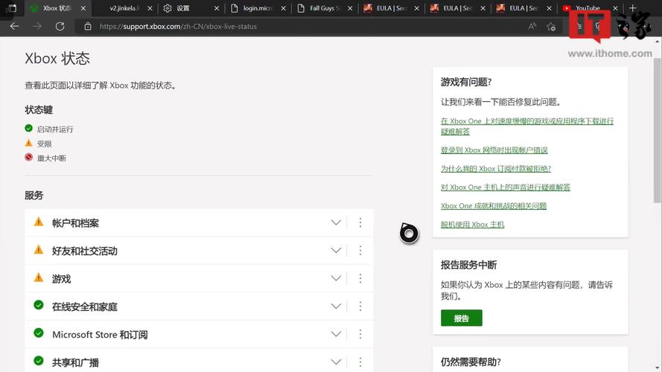The height and width of the screenshot is (372, 662).
Task: Open more options for Microsoft Store 和订阅
Action: (360, 333)
